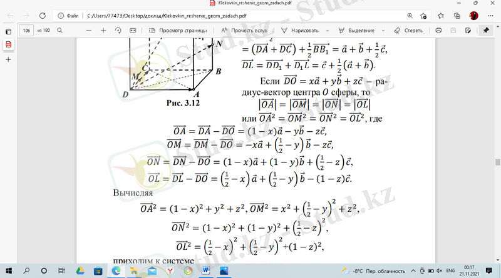This screenshot has height=278, width=501.
Task: Open the volume control in tray
Action: tap(440, 271)
